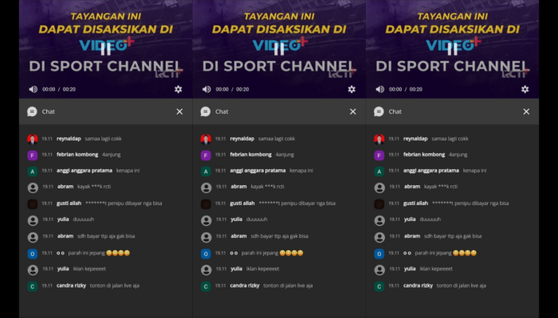Open settings gear in the left video panel

(x=179, y=89)
